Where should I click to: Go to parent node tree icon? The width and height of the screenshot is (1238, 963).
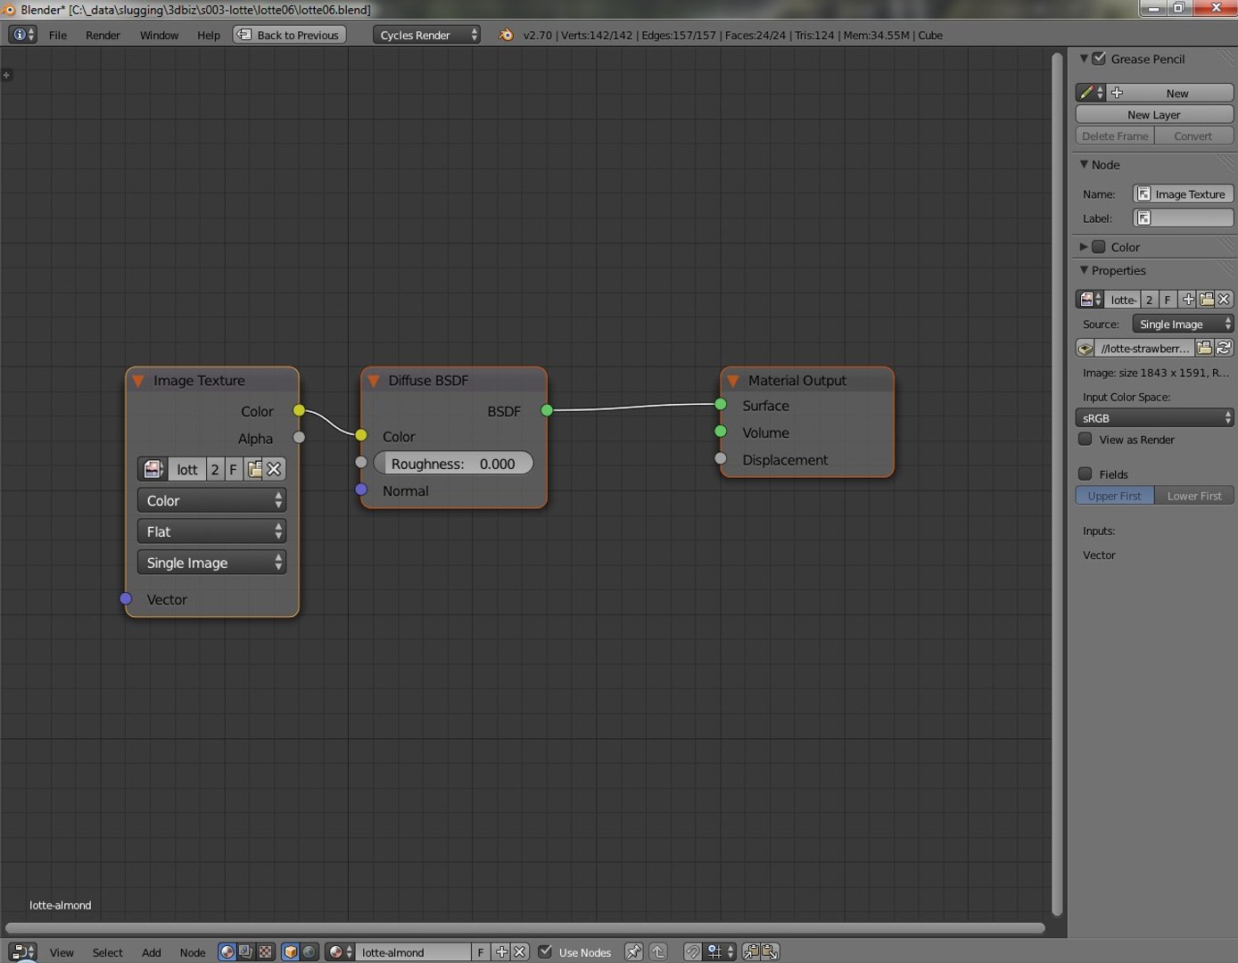[658, 951]
